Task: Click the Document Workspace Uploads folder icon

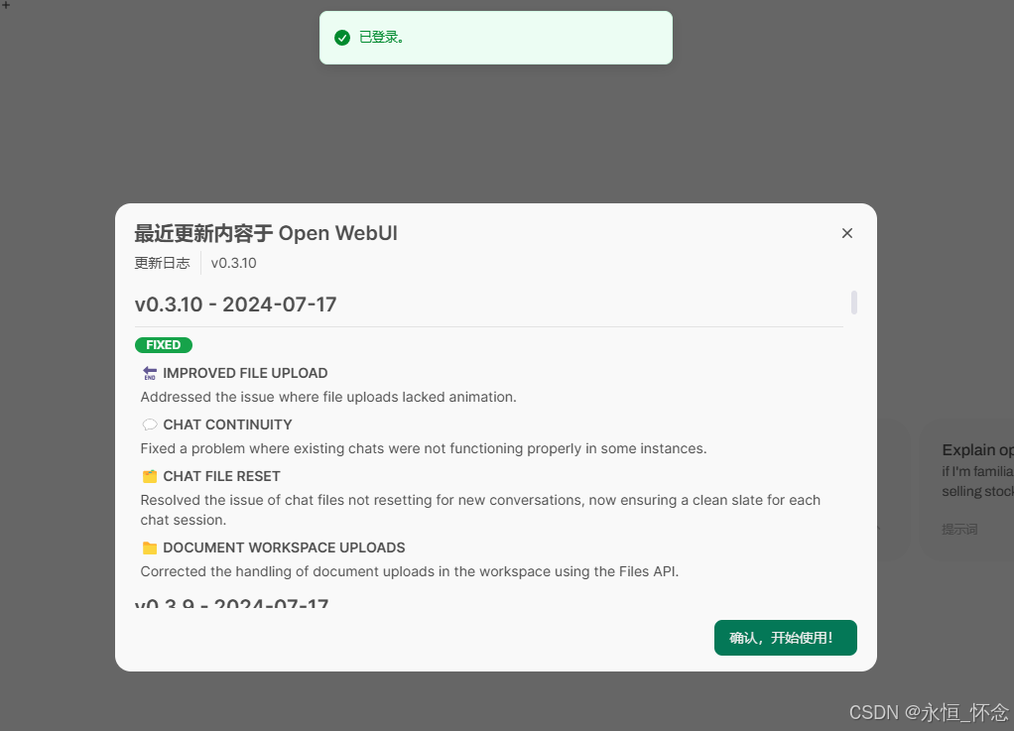Action: (150, 548)
